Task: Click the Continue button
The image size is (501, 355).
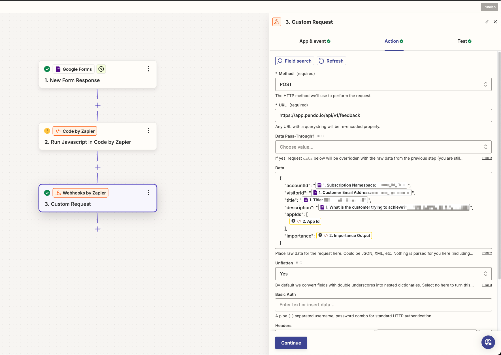Action: coord(291,343)
